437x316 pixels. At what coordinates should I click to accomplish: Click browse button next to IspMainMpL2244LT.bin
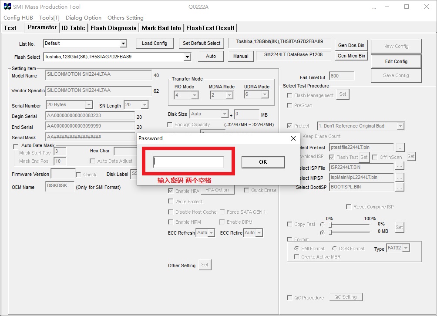point(400,177)
